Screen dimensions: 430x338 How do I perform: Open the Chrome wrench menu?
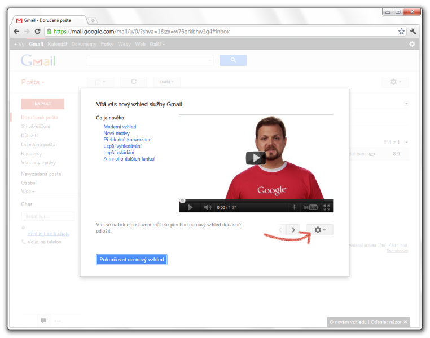coord(413,32)
